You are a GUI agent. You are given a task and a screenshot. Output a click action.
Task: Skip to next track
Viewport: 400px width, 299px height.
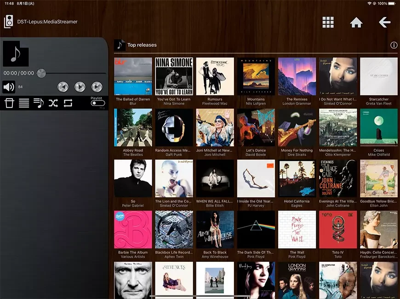pyautogui.click(x=97, y=87)
